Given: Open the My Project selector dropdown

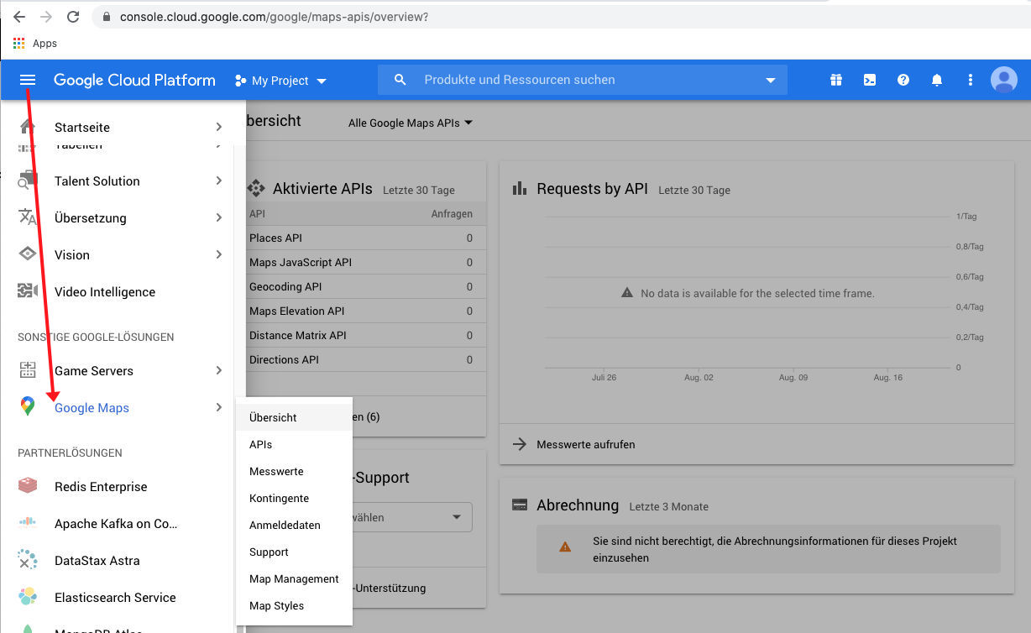Looking at the screenshot, I should (280, 81).
